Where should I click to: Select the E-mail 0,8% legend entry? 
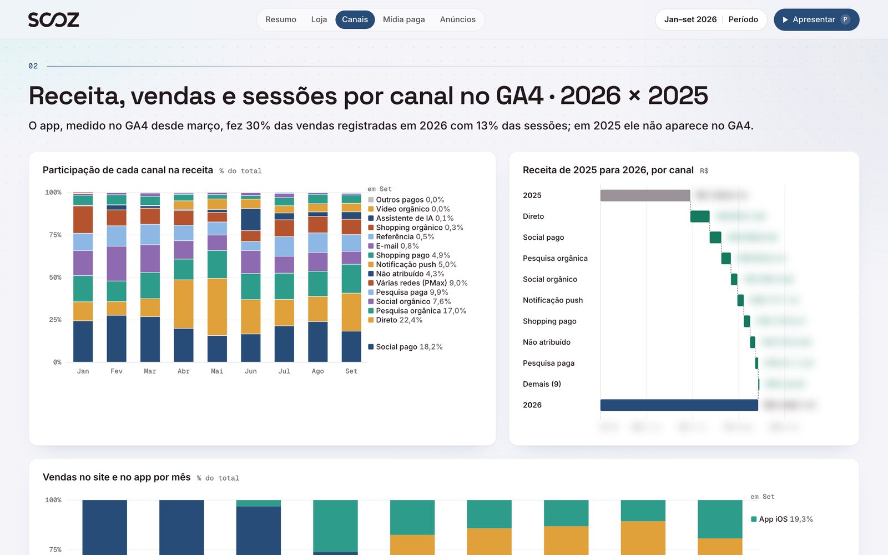pyautogui.click(x=393, y=246)
